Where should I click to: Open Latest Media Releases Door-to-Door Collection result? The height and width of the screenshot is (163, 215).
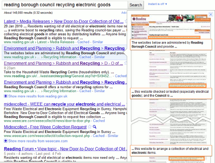pyautogui.click(x=63, y=21)
